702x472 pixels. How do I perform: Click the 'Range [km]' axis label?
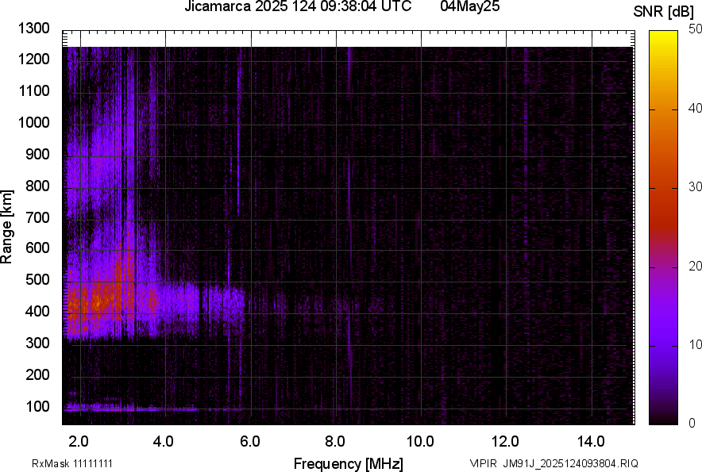(x=6, y=227)
